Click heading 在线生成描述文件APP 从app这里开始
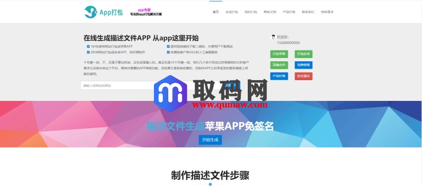Image resolution: width=422 pixels, height=187 pixels. click(x=141, y=38)
